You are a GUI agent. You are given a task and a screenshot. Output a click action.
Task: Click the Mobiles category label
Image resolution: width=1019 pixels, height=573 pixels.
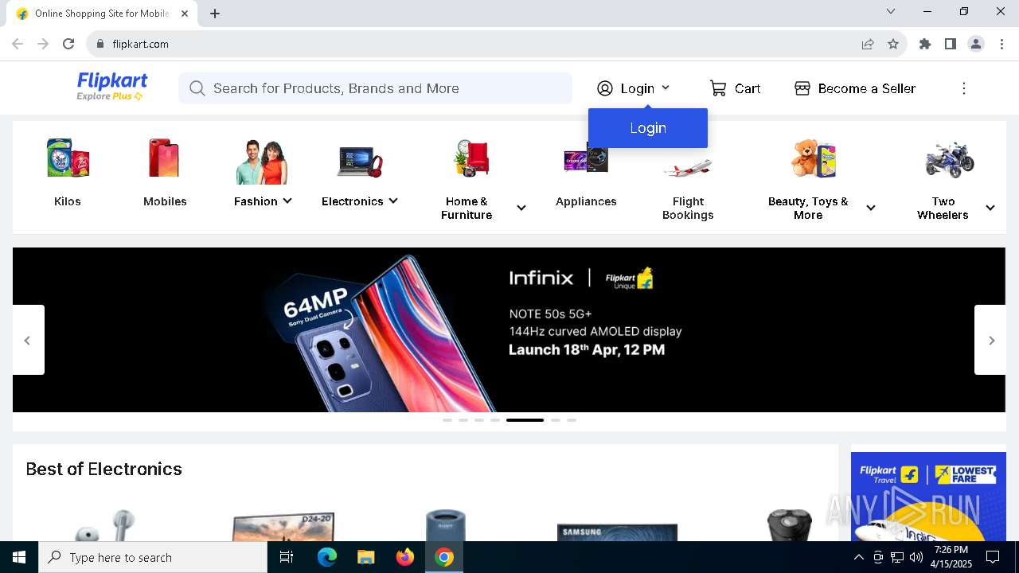[165, 201]
